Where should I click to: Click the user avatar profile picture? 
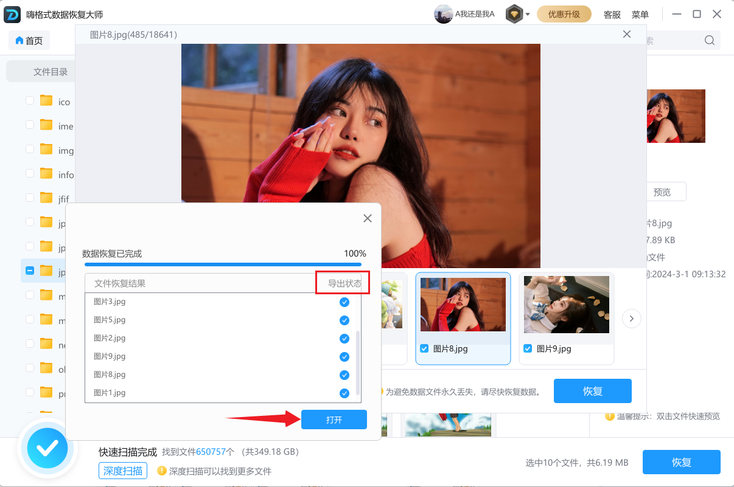[443, 13]
